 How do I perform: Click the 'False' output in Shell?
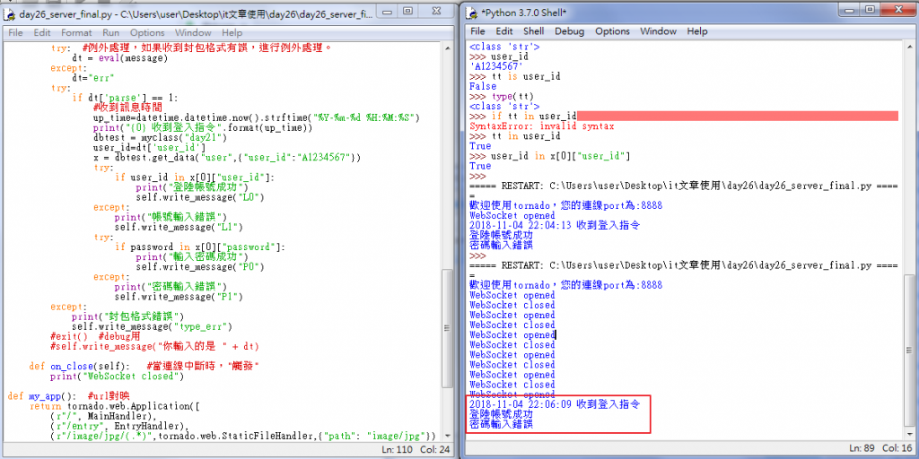pyautogui.click(x=483, y=87)
